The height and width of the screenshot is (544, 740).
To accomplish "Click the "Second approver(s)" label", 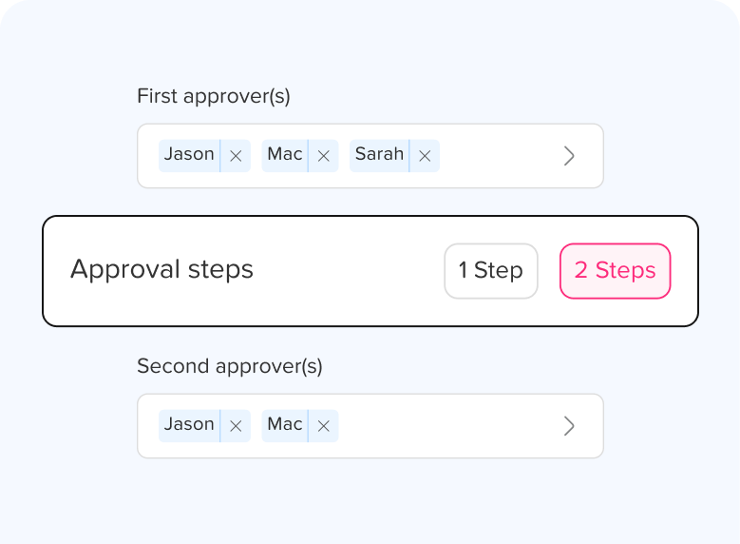I will click(230, 366).
